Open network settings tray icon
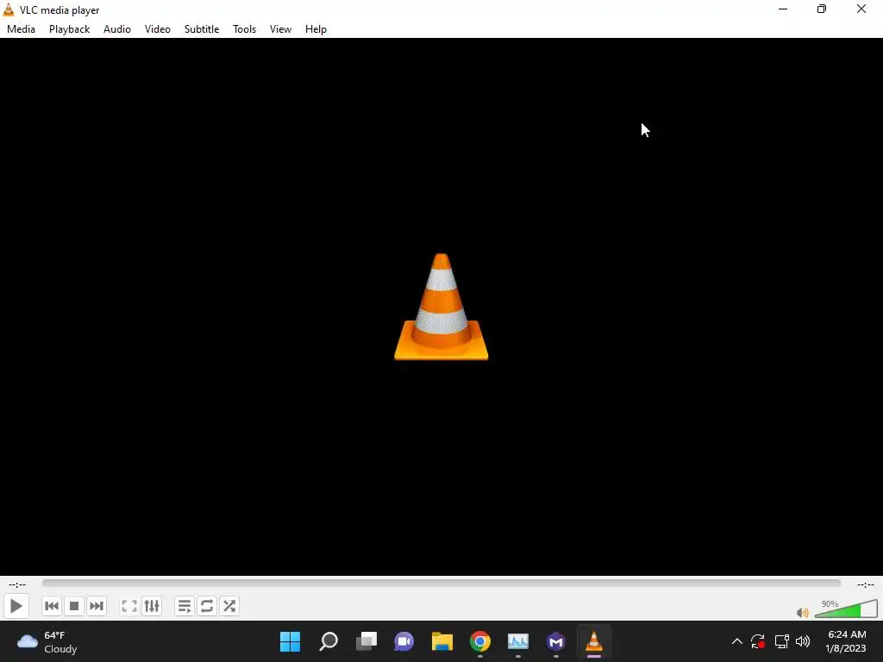Screen dimensions: 883x662 [781, 641]
